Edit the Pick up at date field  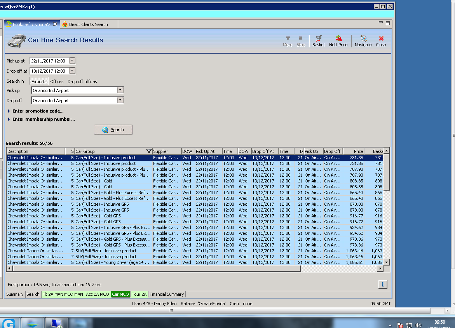[x=50, y=61]
